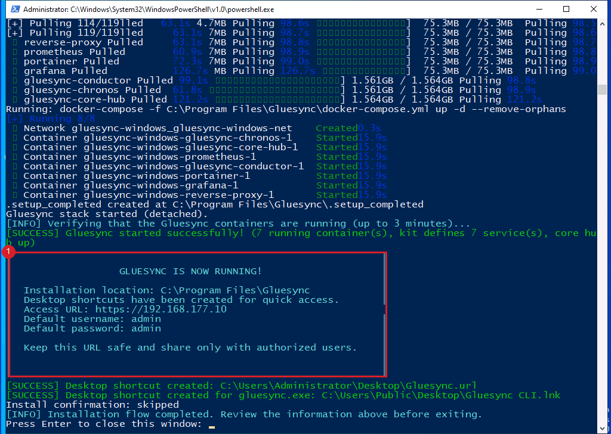The height and width of the screenshot is (434, 611).
Task: Click 'gluesync-core-hub Pulled' line
Action: click(277, 99)
